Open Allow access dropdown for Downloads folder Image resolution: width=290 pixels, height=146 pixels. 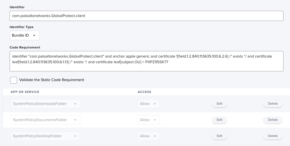point(149,104)
